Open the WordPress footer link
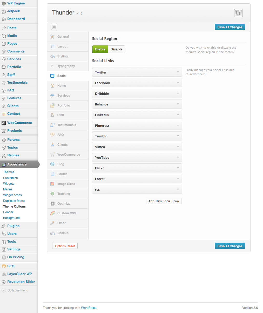Screen dimensions: 263x313 click(89, 308)
